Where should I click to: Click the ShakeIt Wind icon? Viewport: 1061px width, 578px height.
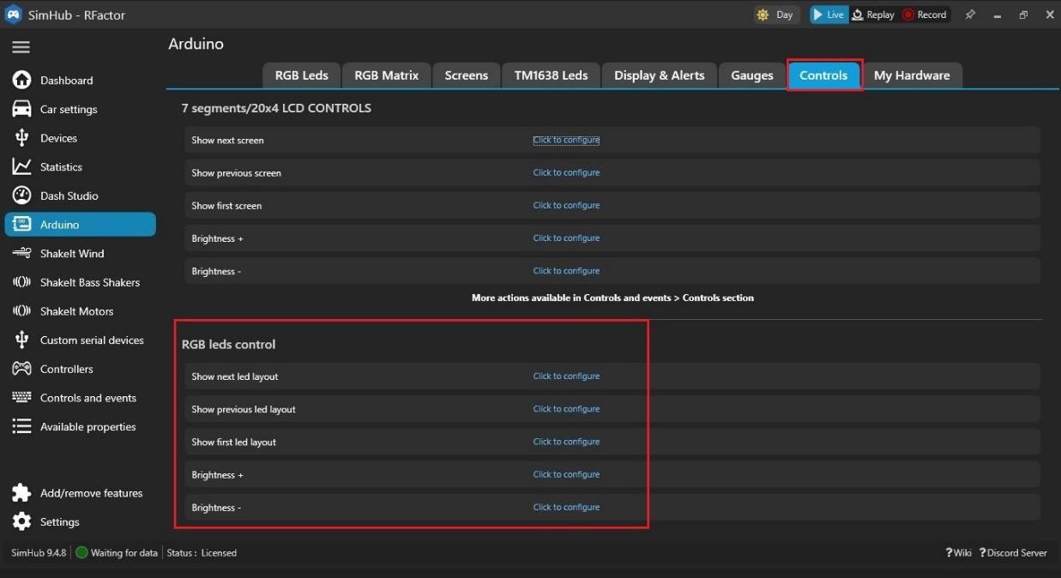pyautogui.click(x=22, y=253)
